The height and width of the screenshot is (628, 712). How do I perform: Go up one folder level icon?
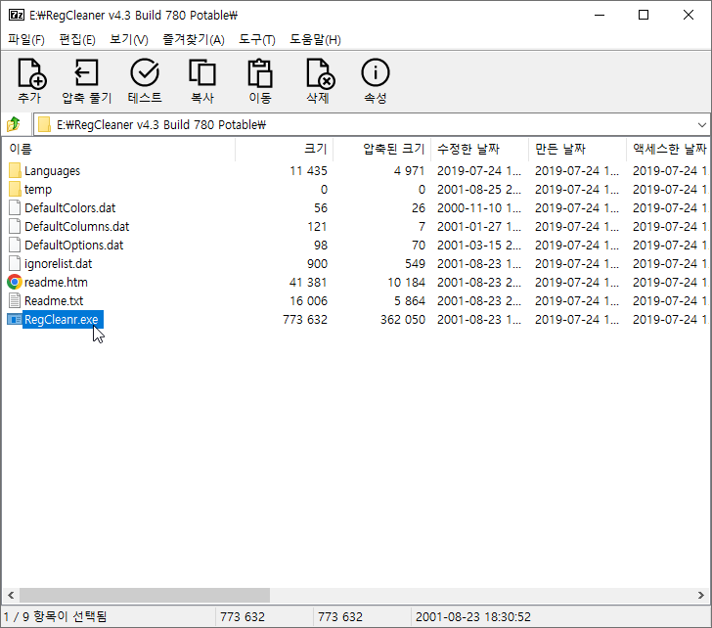tap(14, 124)
